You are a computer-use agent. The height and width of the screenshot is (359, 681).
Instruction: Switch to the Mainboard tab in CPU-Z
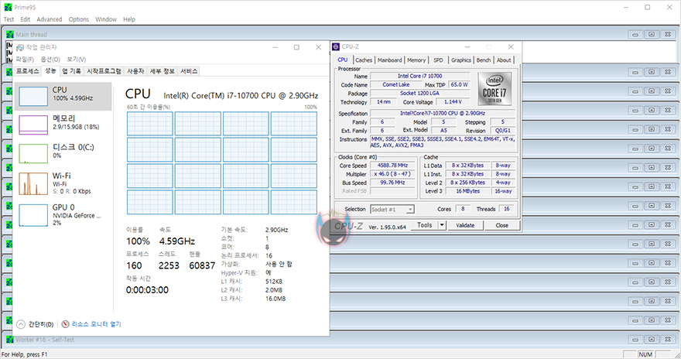(x=389, y=60)
